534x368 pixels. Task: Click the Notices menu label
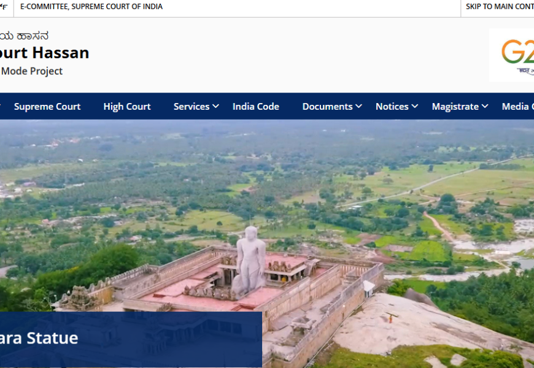point(392,107)
